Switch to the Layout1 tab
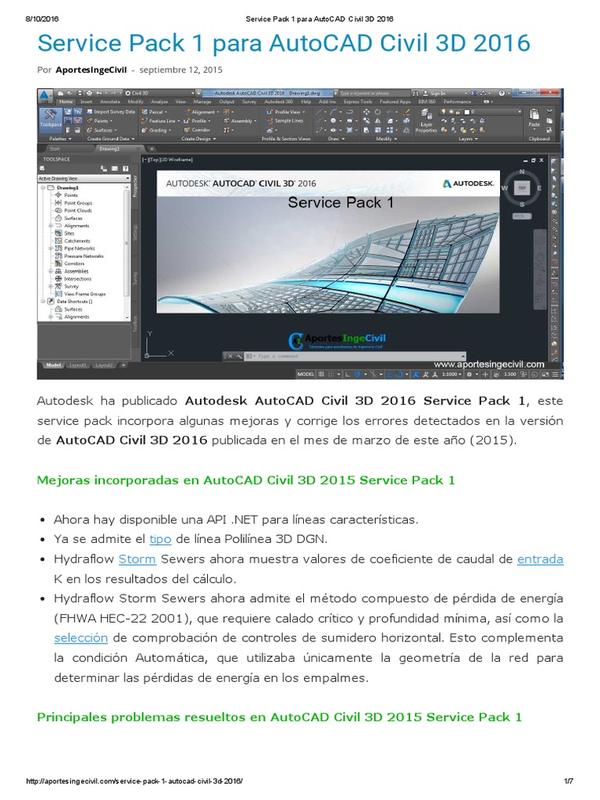The width and height of the screenshot is (600, 800). [x=78, y=366]
